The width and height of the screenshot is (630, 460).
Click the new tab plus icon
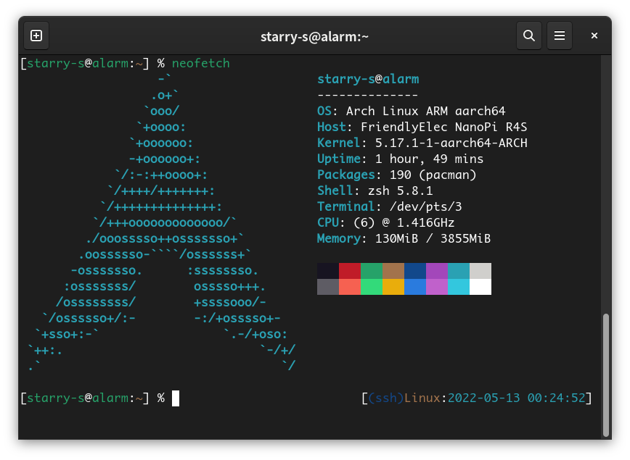(x=36, y=35)
